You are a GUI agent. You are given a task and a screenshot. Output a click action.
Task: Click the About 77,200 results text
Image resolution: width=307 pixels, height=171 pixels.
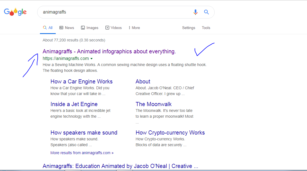pos(74,40)
